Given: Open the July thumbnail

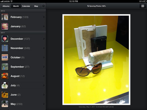Looking at the screenshot, I should [5, 85].
